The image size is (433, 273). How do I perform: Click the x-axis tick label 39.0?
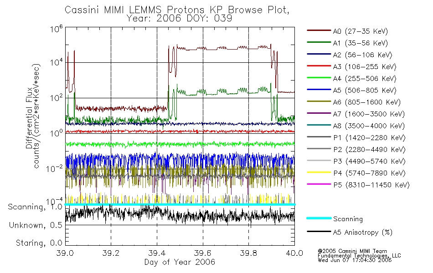click(65, 253)
